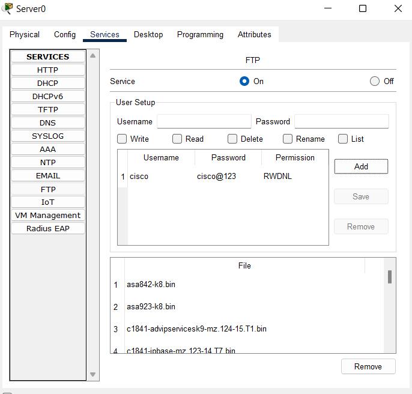Viewport: 412px width, 394px height.
Task: Click Remove below the file list
Action: [368, 366]
